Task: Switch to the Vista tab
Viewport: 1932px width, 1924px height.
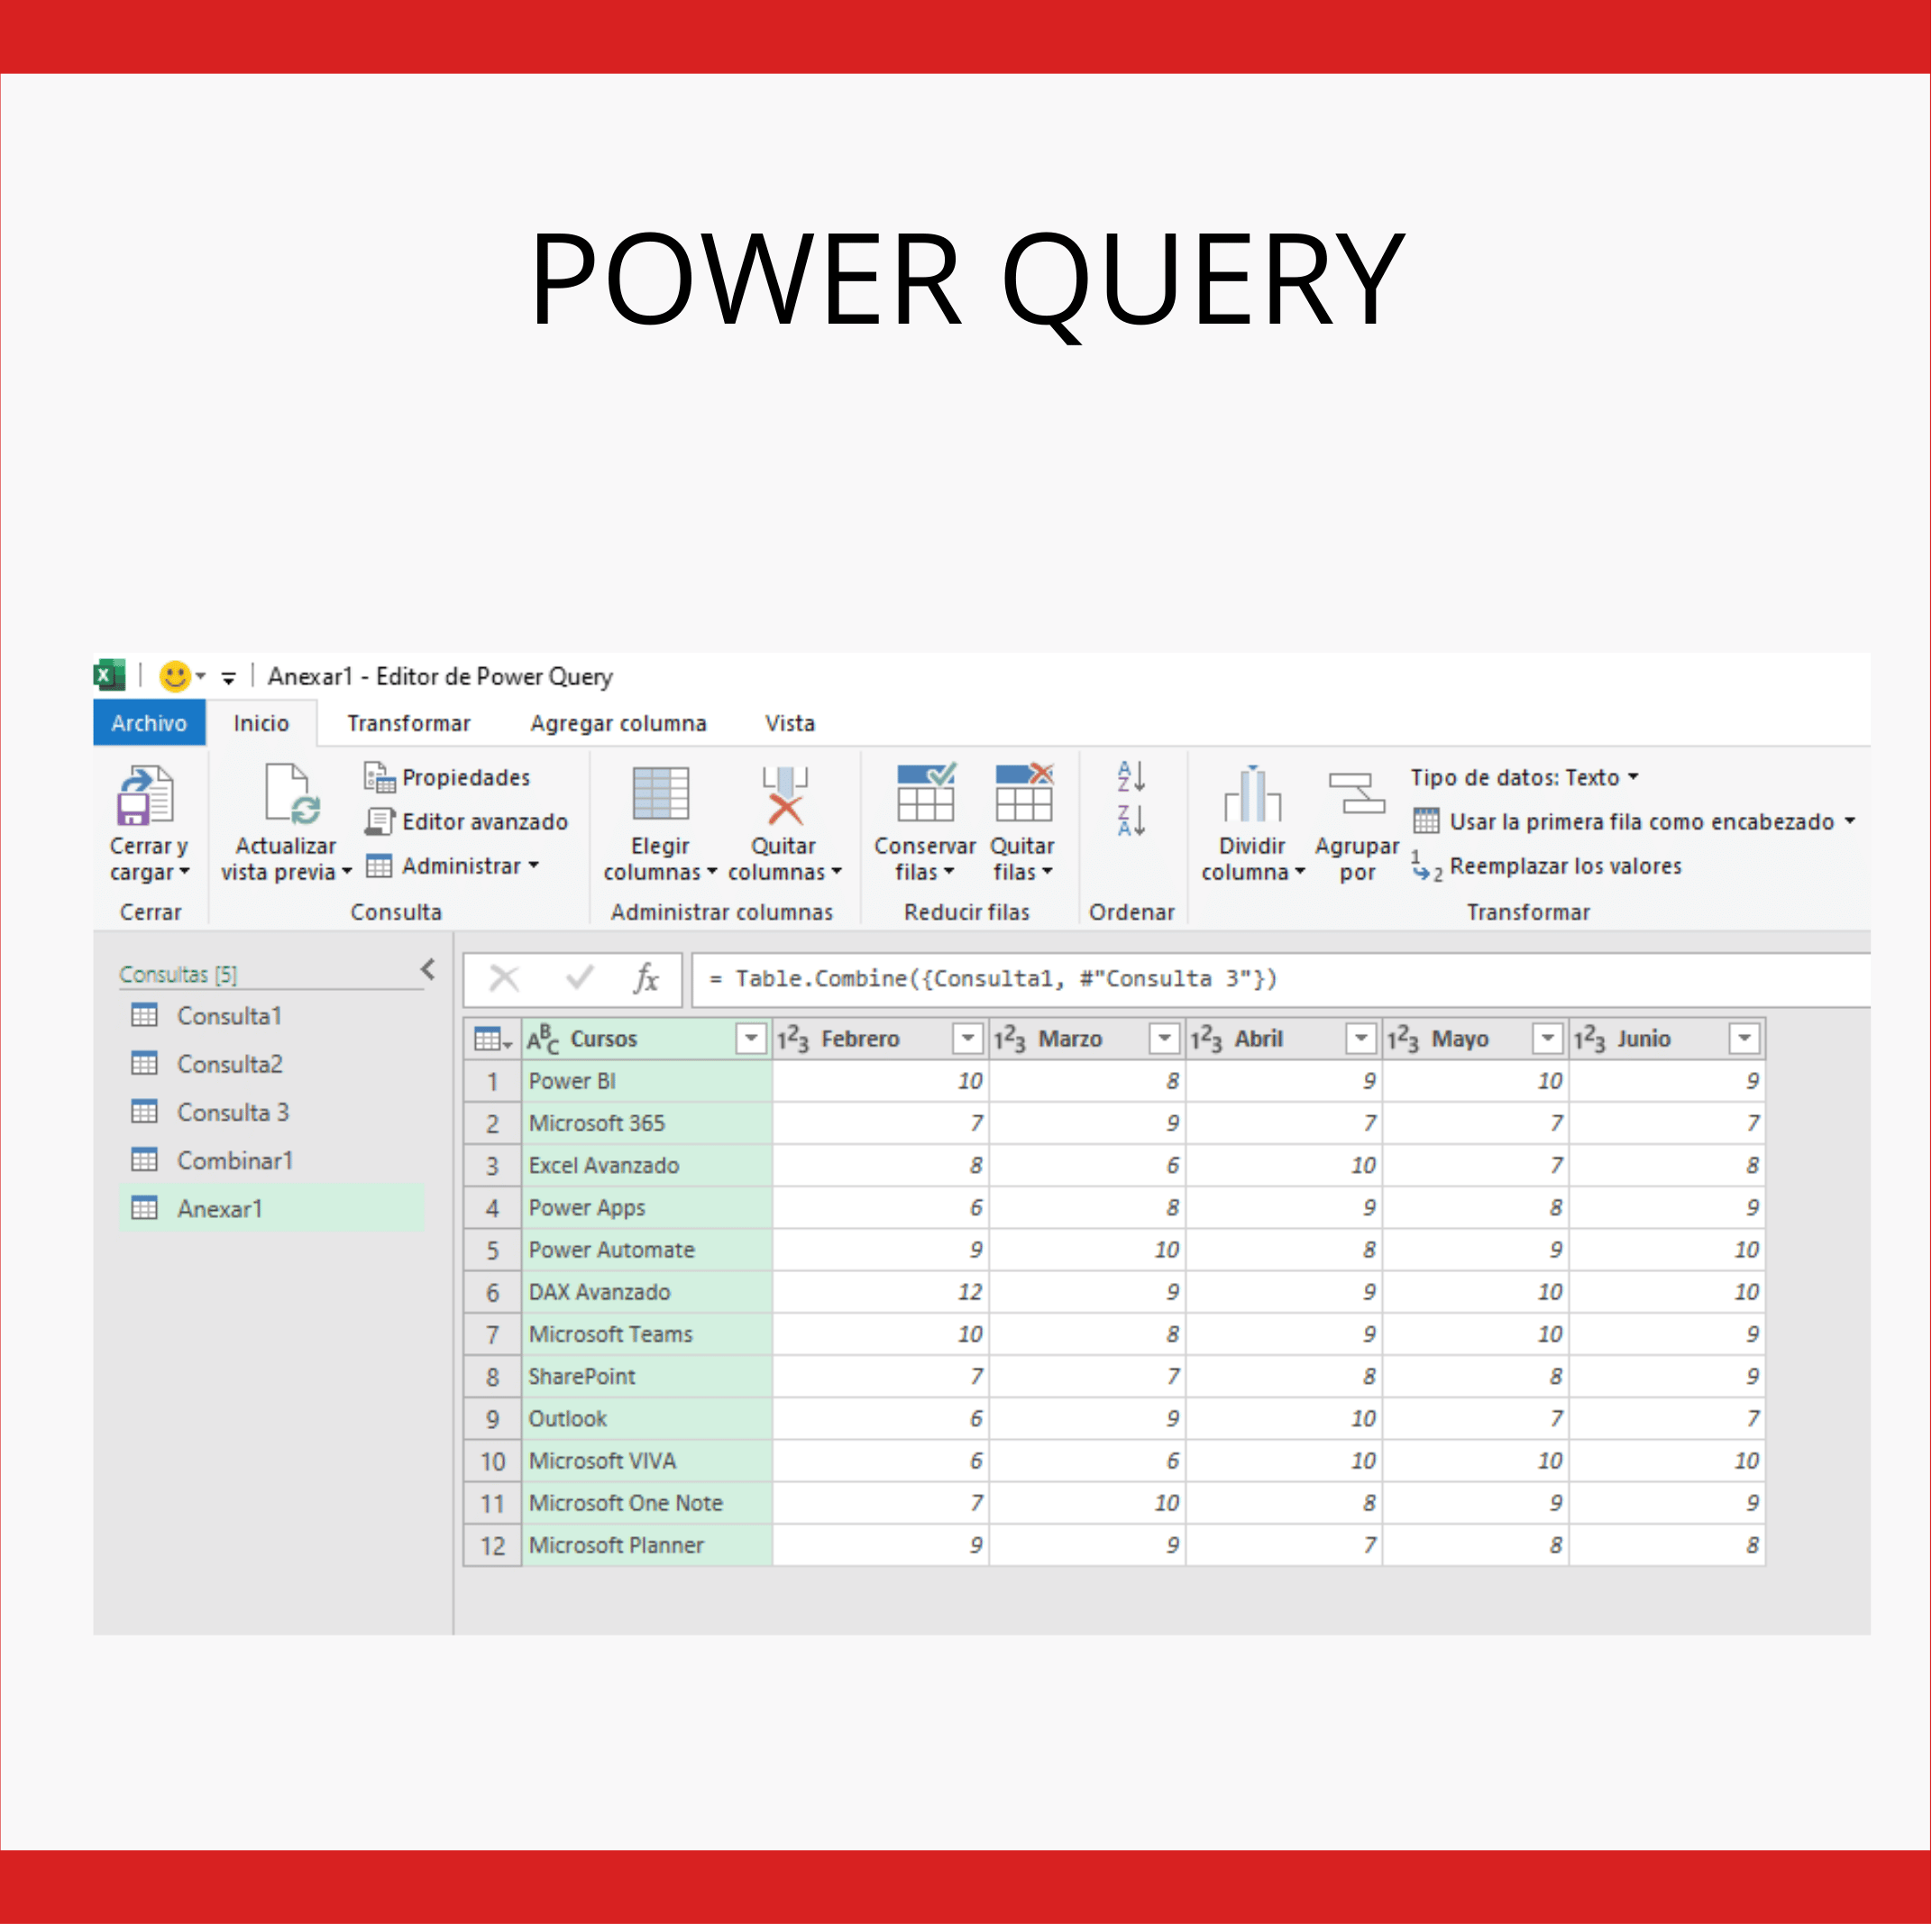Action: tap(790, 723)
